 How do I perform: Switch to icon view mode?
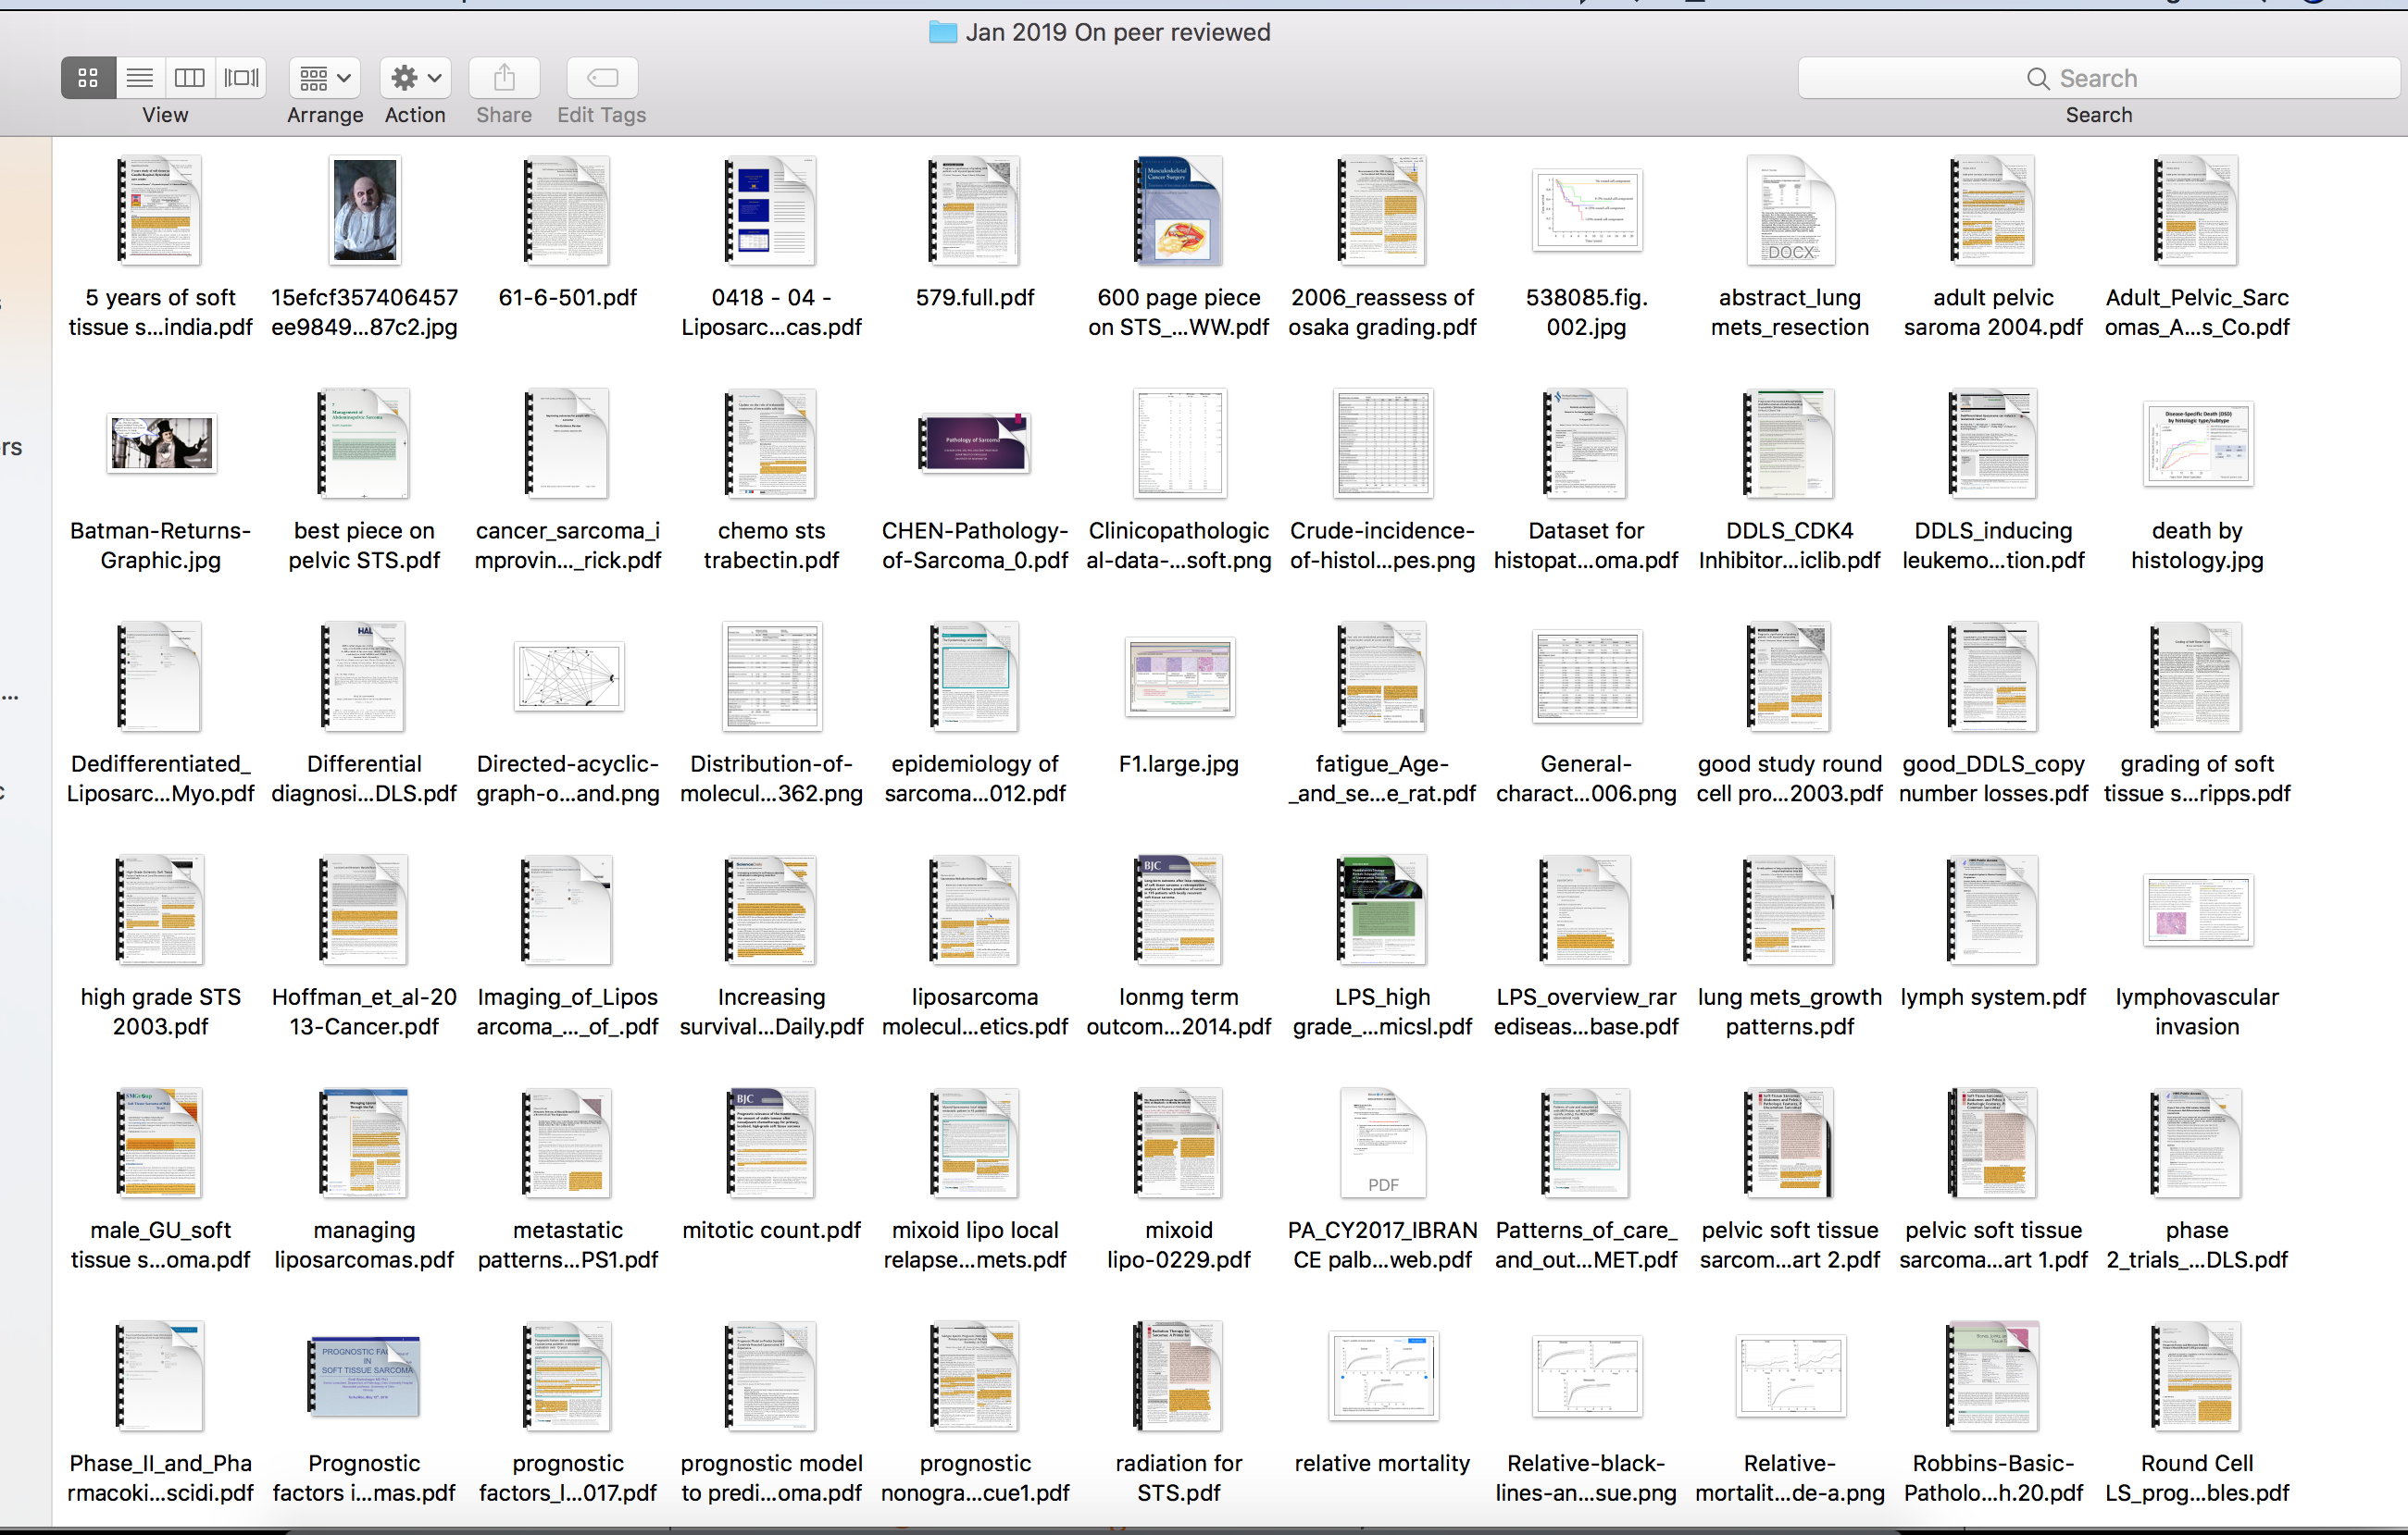[88, 77]
